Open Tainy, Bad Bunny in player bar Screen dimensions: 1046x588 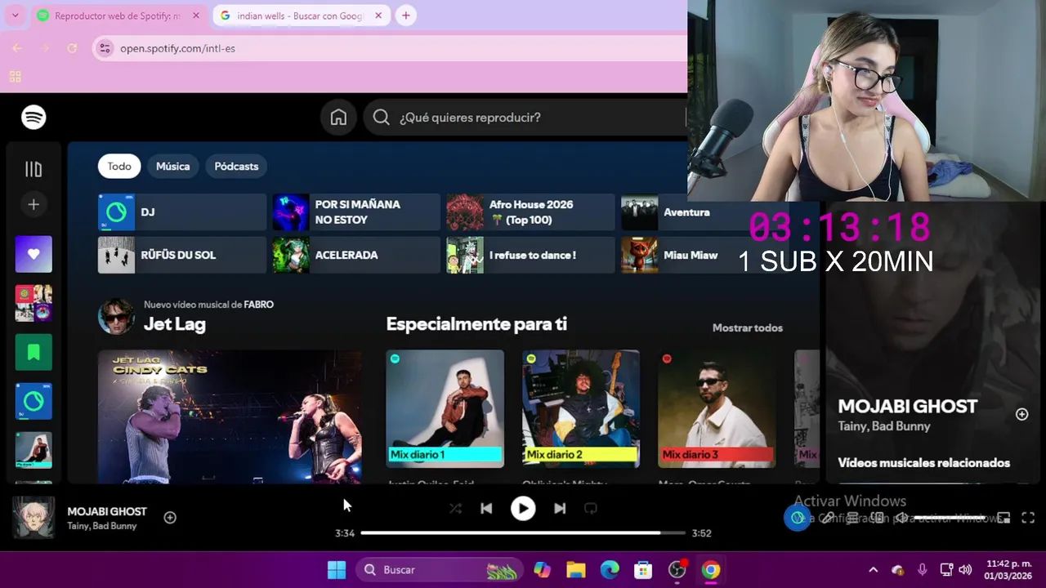[x=102, y=526]
